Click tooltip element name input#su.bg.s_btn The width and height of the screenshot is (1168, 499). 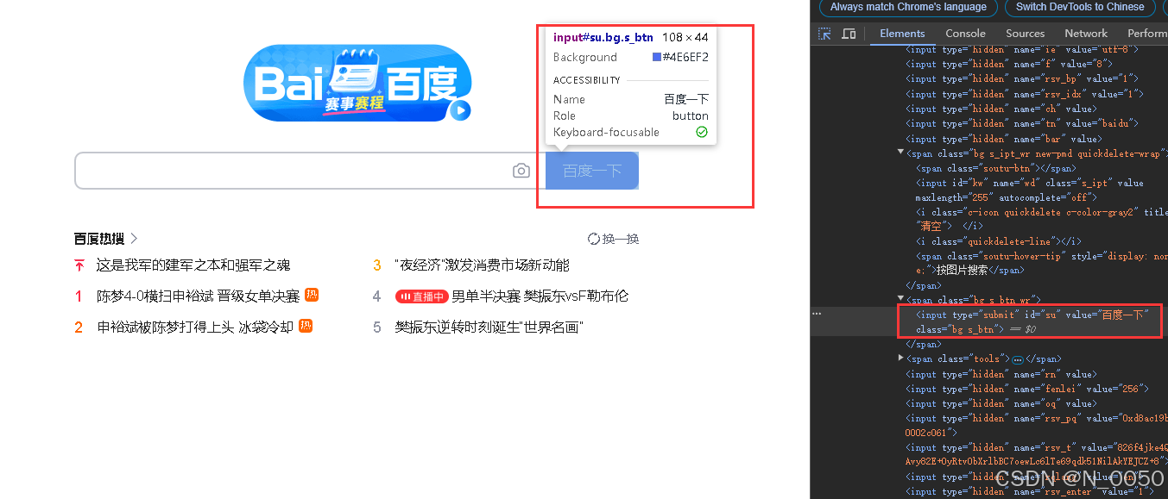coord(603,37)
